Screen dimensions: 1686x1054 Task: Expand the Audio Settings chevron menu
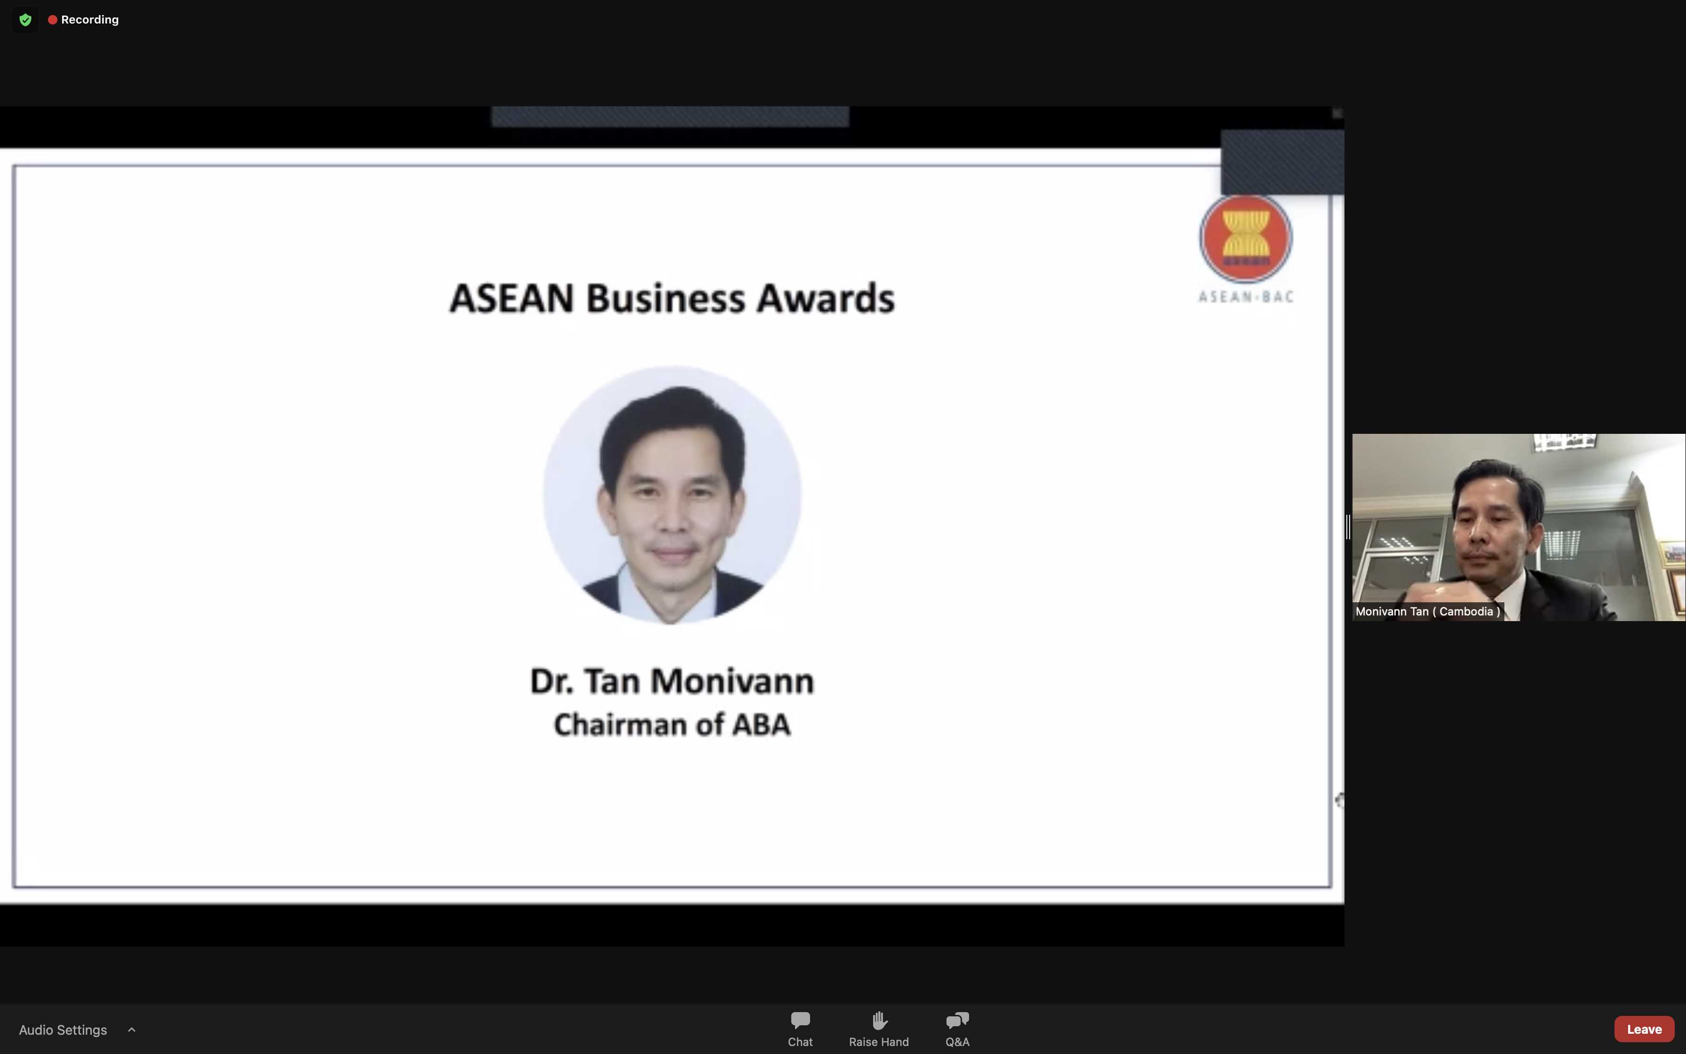click(x=132, y=1030)
